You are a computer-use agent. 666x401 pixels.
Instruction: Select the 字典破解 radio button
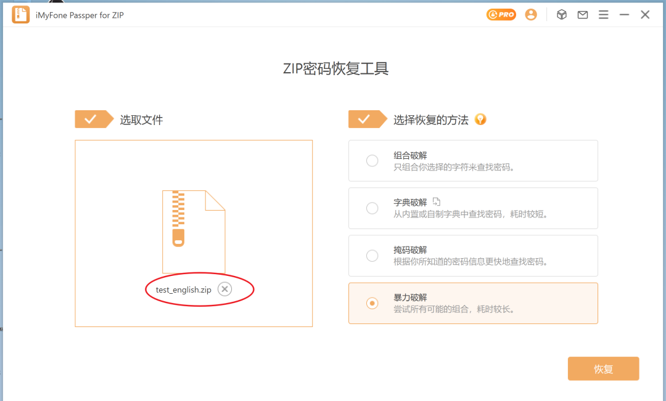372,208
